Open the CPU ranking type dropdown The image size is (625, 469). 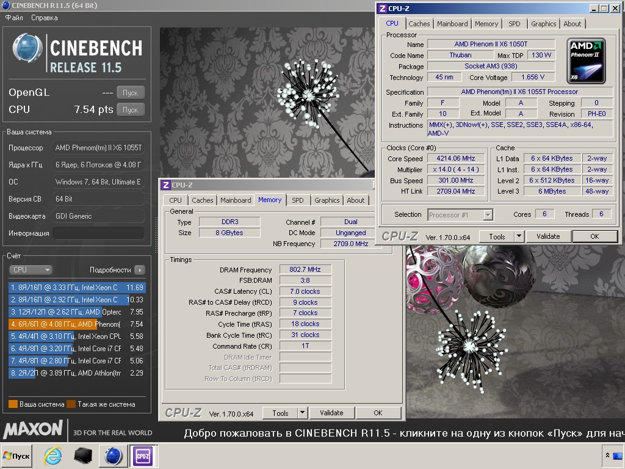pyautogui.click(x=31, y=269)
